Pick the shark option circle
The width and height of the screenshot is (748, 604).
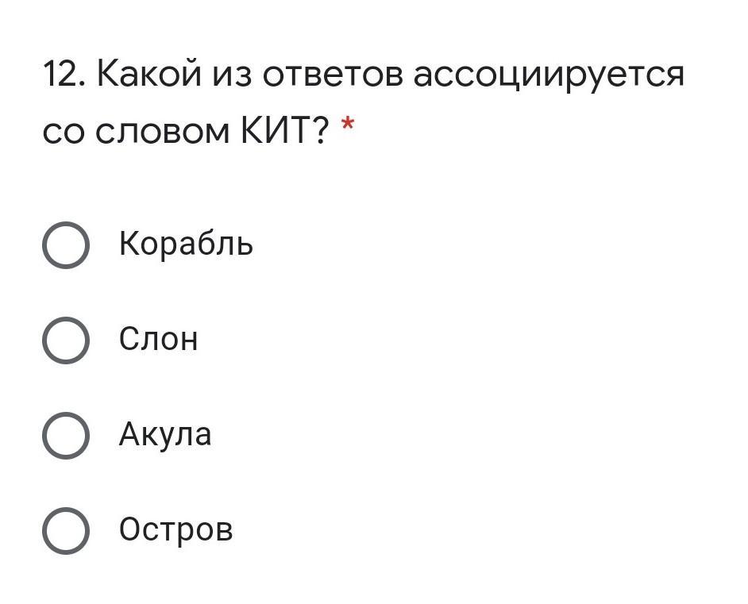point(66,436)
